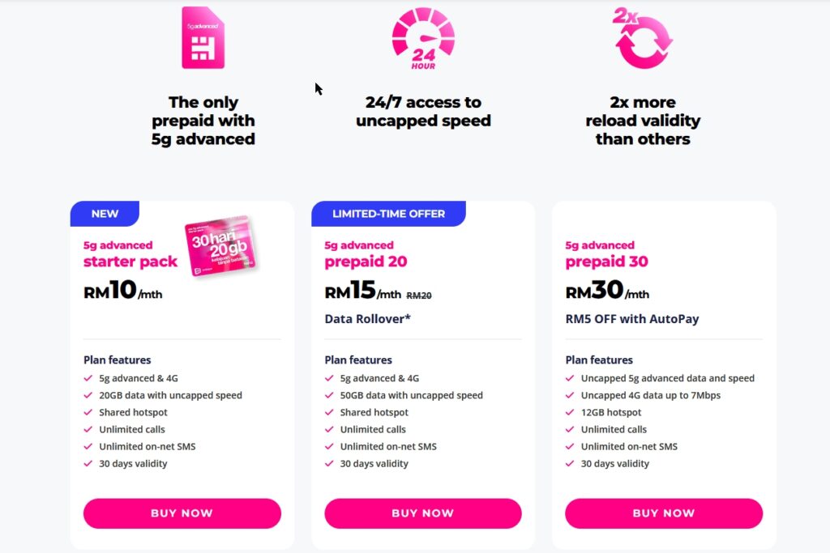The image size is (830, 553).
Task: Select the "5g advanced prepaid 20" plan title
Action: 365,253
